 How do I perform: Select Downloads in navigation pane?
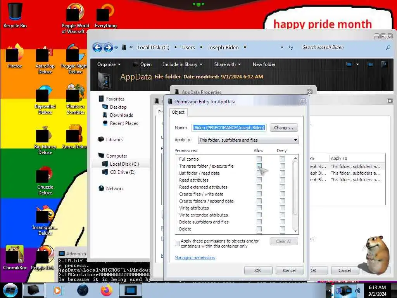click(121, 115)
